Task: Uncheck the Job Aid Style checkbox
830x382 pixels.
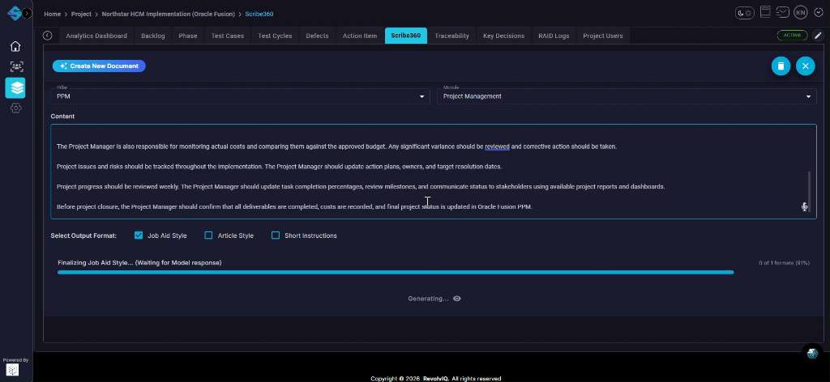Action: click(139, 236)
